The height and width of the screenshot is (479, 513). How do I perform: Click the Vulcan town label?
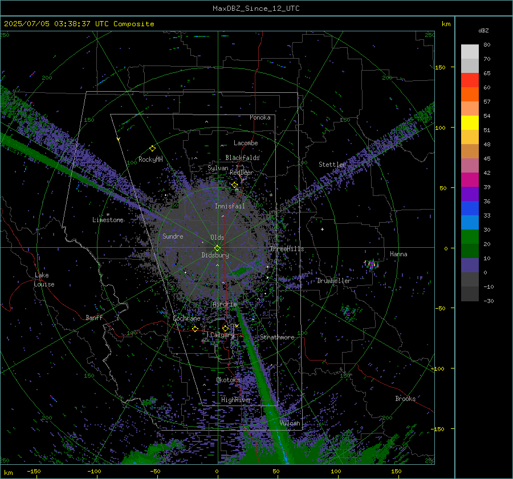pos(290,423)
